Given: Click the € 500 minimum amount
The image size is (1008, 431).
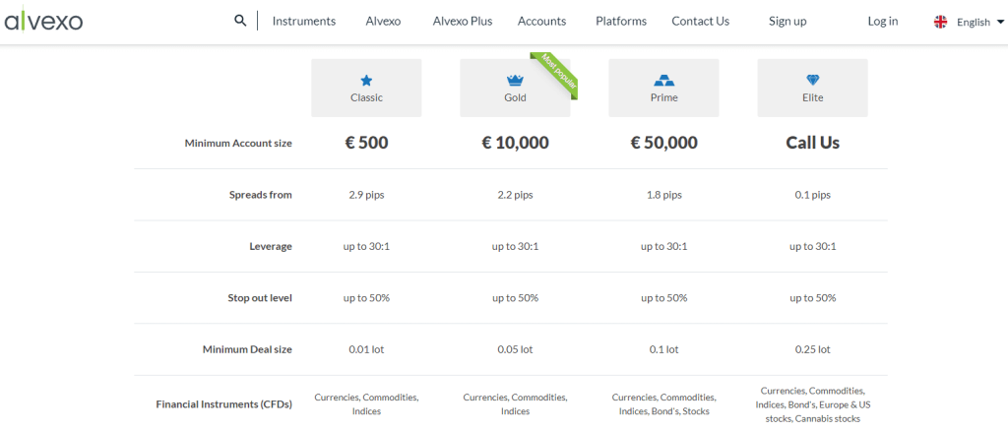Looking at the screenshot, I should click(366, 143).
